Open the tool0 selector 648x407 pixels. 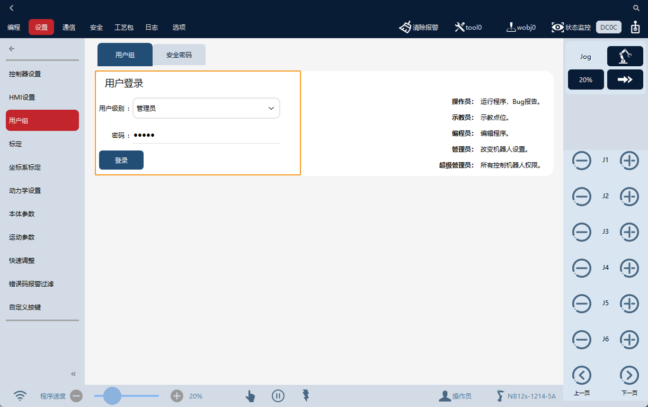point(468,27)
